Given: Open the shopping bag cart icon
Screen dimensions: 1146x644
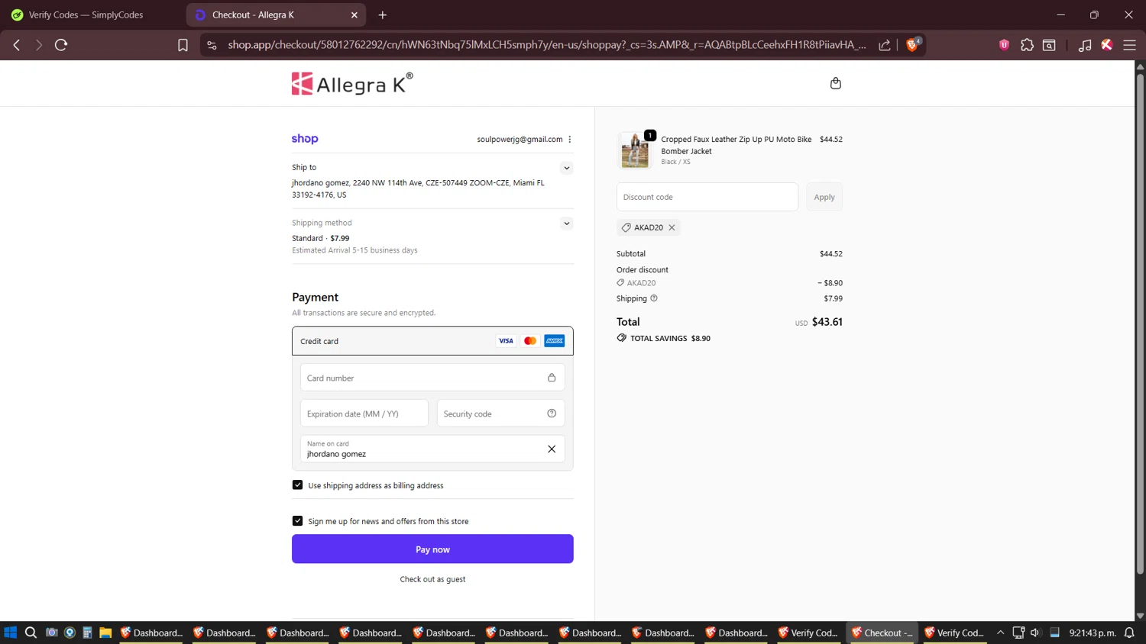Looking at the screenshot, I should 835,83.
